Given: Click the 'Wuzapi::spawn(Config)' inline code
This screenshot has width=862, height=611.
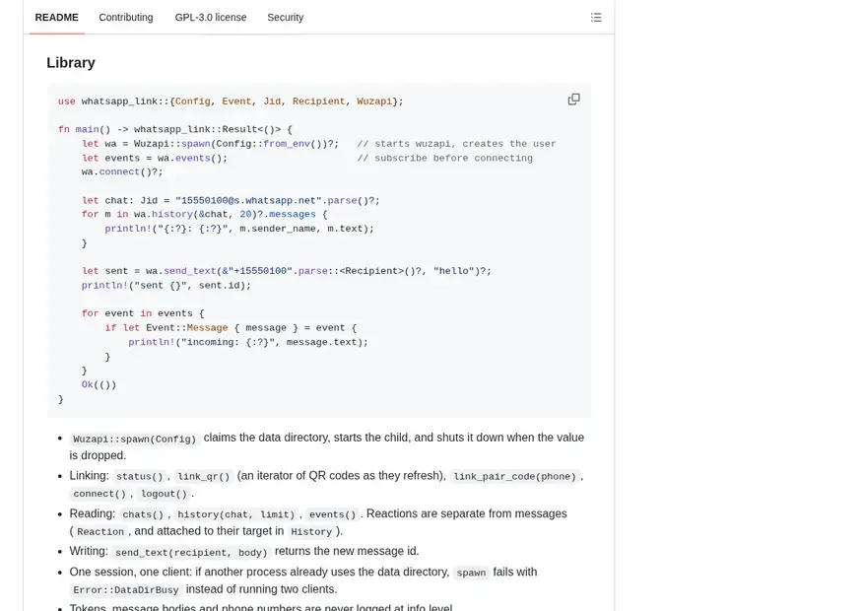Looking at the screenshot, I should (135, 439).
